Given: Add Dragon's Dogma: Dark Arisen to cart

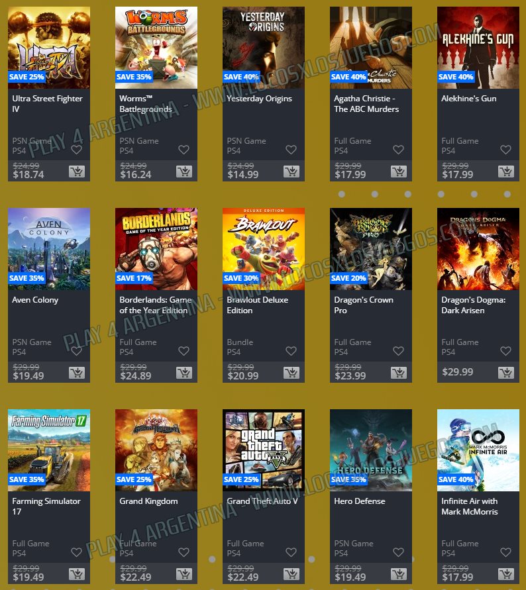Looking at the screenshot, I should 506,373.
